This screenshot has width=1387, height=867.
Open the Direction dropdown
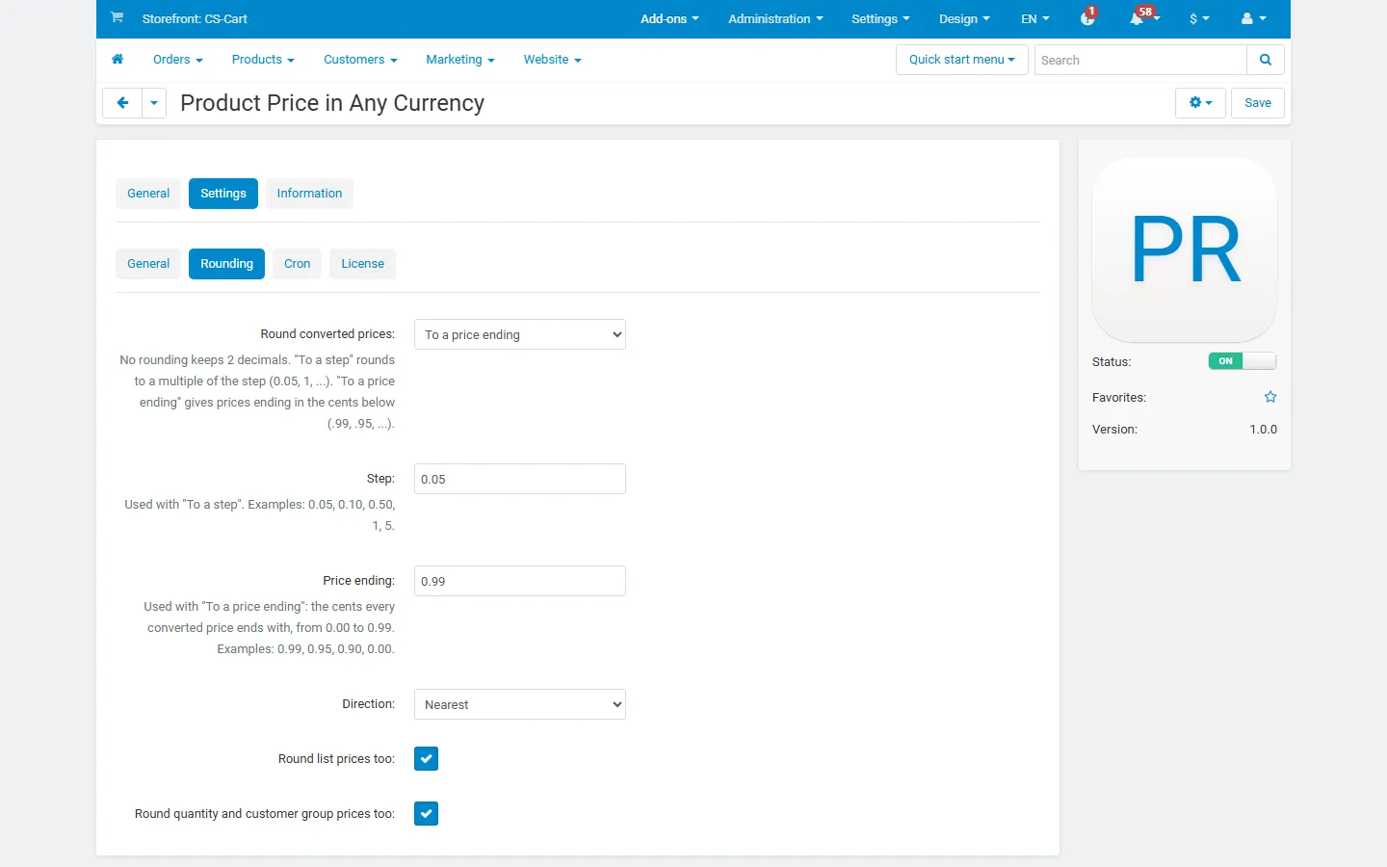point(520,704)
